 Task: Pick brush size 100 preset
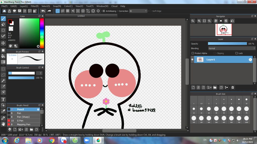(194, 119)
